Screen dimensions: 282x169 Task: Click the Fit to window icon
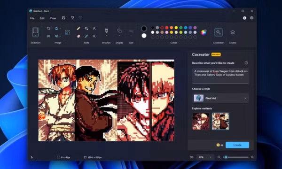[192, 157]
